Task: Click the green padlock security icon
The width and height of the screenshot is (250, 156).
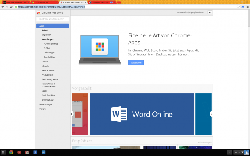Action: pyautogui.click(x=16, y=7)
